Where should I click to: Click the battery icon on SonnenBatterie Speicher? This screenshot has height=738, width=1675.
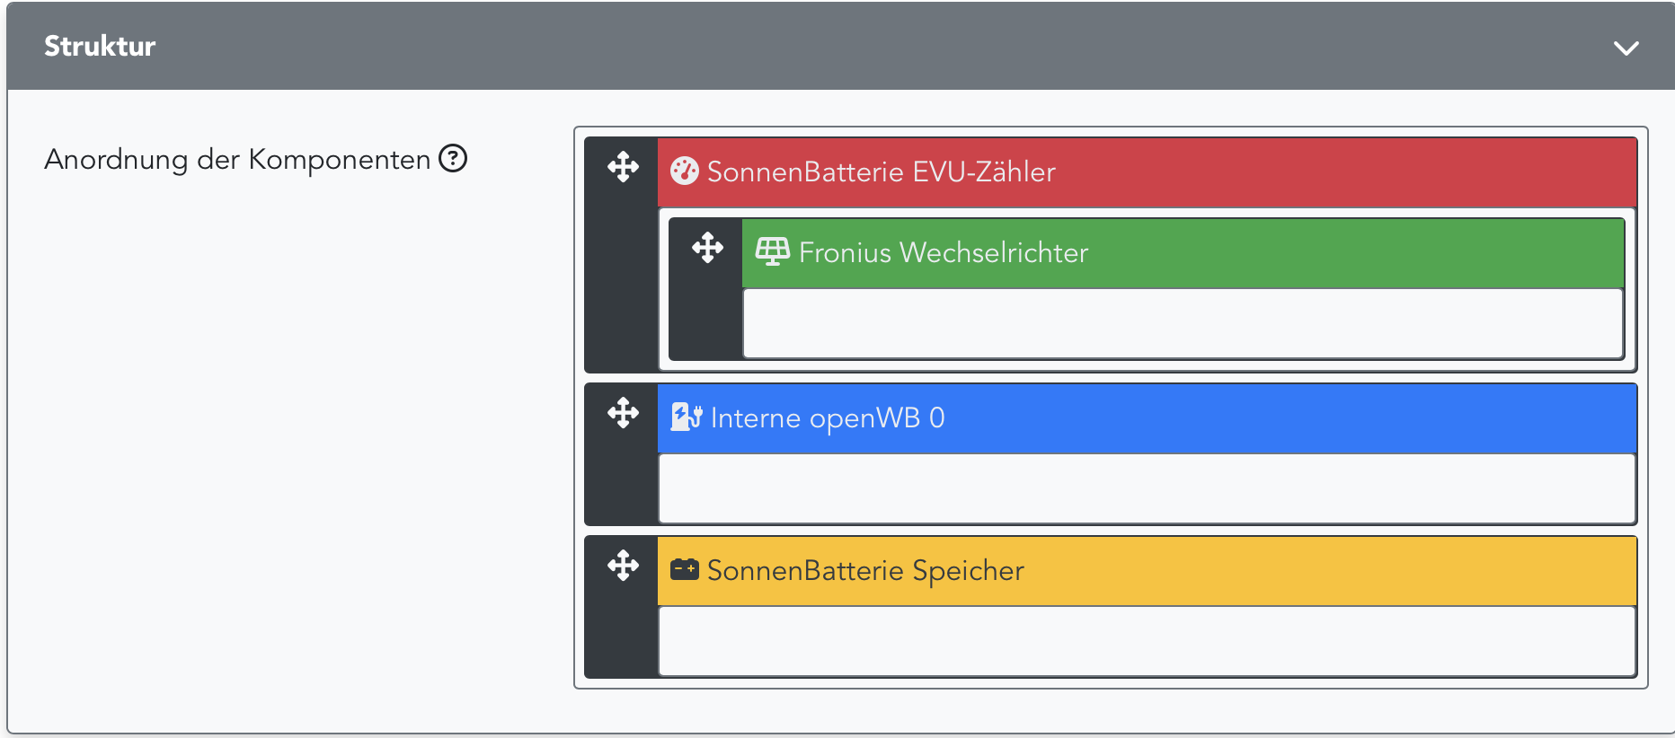pyautogui.click(x=684, y=569)
